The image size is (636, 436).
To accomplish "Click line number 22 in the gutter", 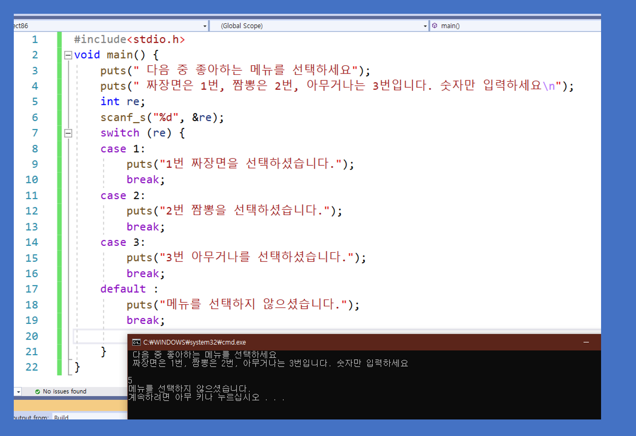I will 32,367.
